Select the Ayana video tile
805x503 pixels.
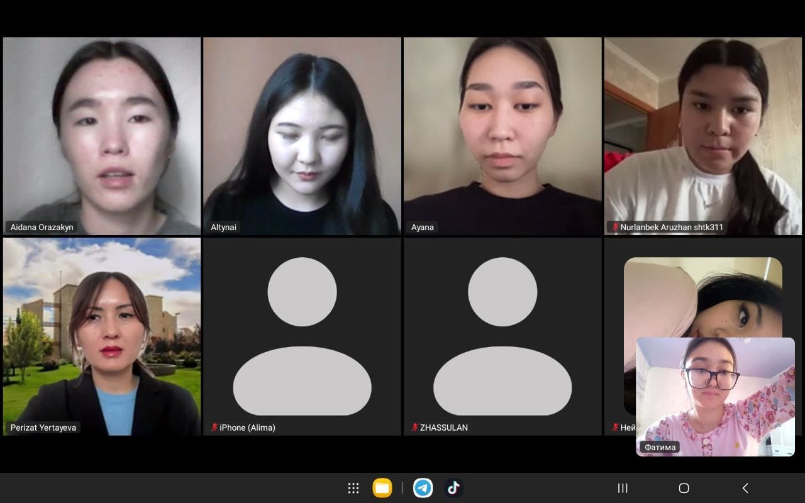click(502, 135)
